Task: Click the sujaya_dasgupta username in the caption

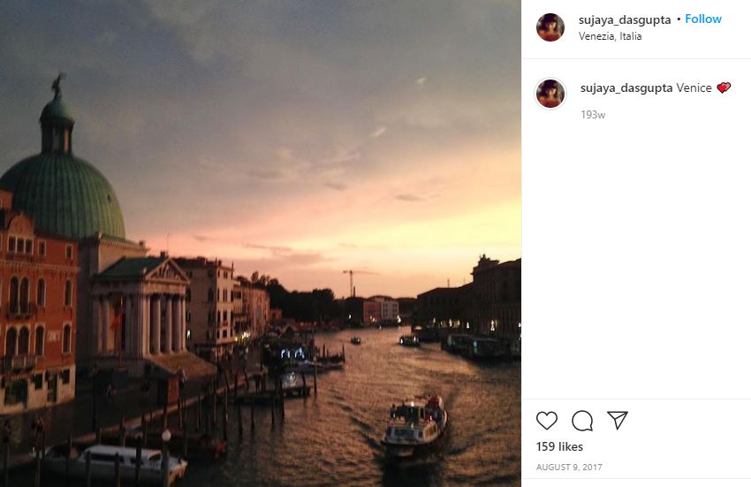Action: (626, 88)
